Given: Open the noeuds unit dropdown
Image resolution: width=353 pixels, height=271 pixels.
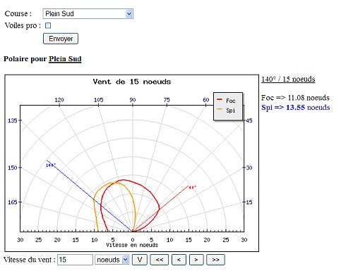Looking at the screenshot, I should (x=112, y=260).
